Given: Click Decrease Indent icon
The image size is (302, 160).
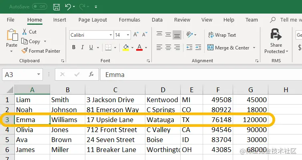Looking at the screenshot, I should (x=189, y=47).
